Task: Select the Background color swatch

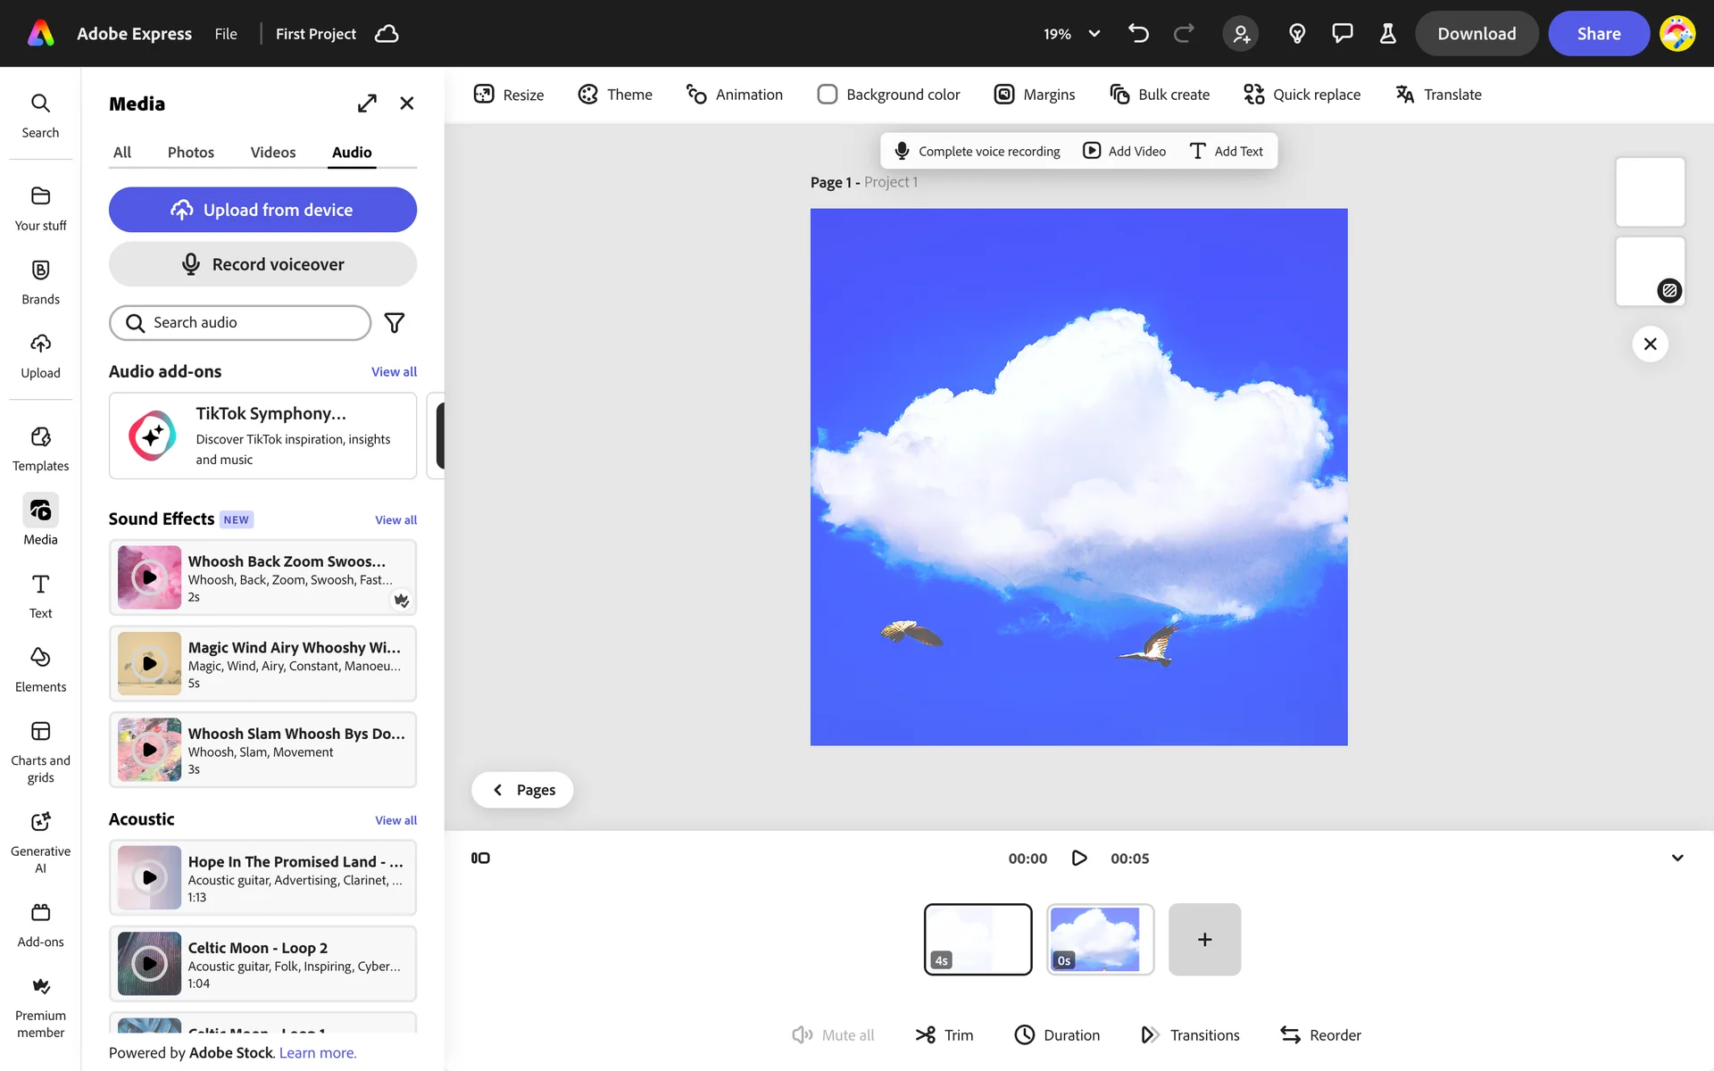Action: click(x=828, y=95)
